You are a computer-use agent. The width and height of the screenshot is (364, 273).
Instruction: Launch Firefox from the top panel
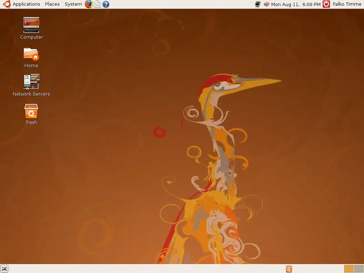coord(88,4)
